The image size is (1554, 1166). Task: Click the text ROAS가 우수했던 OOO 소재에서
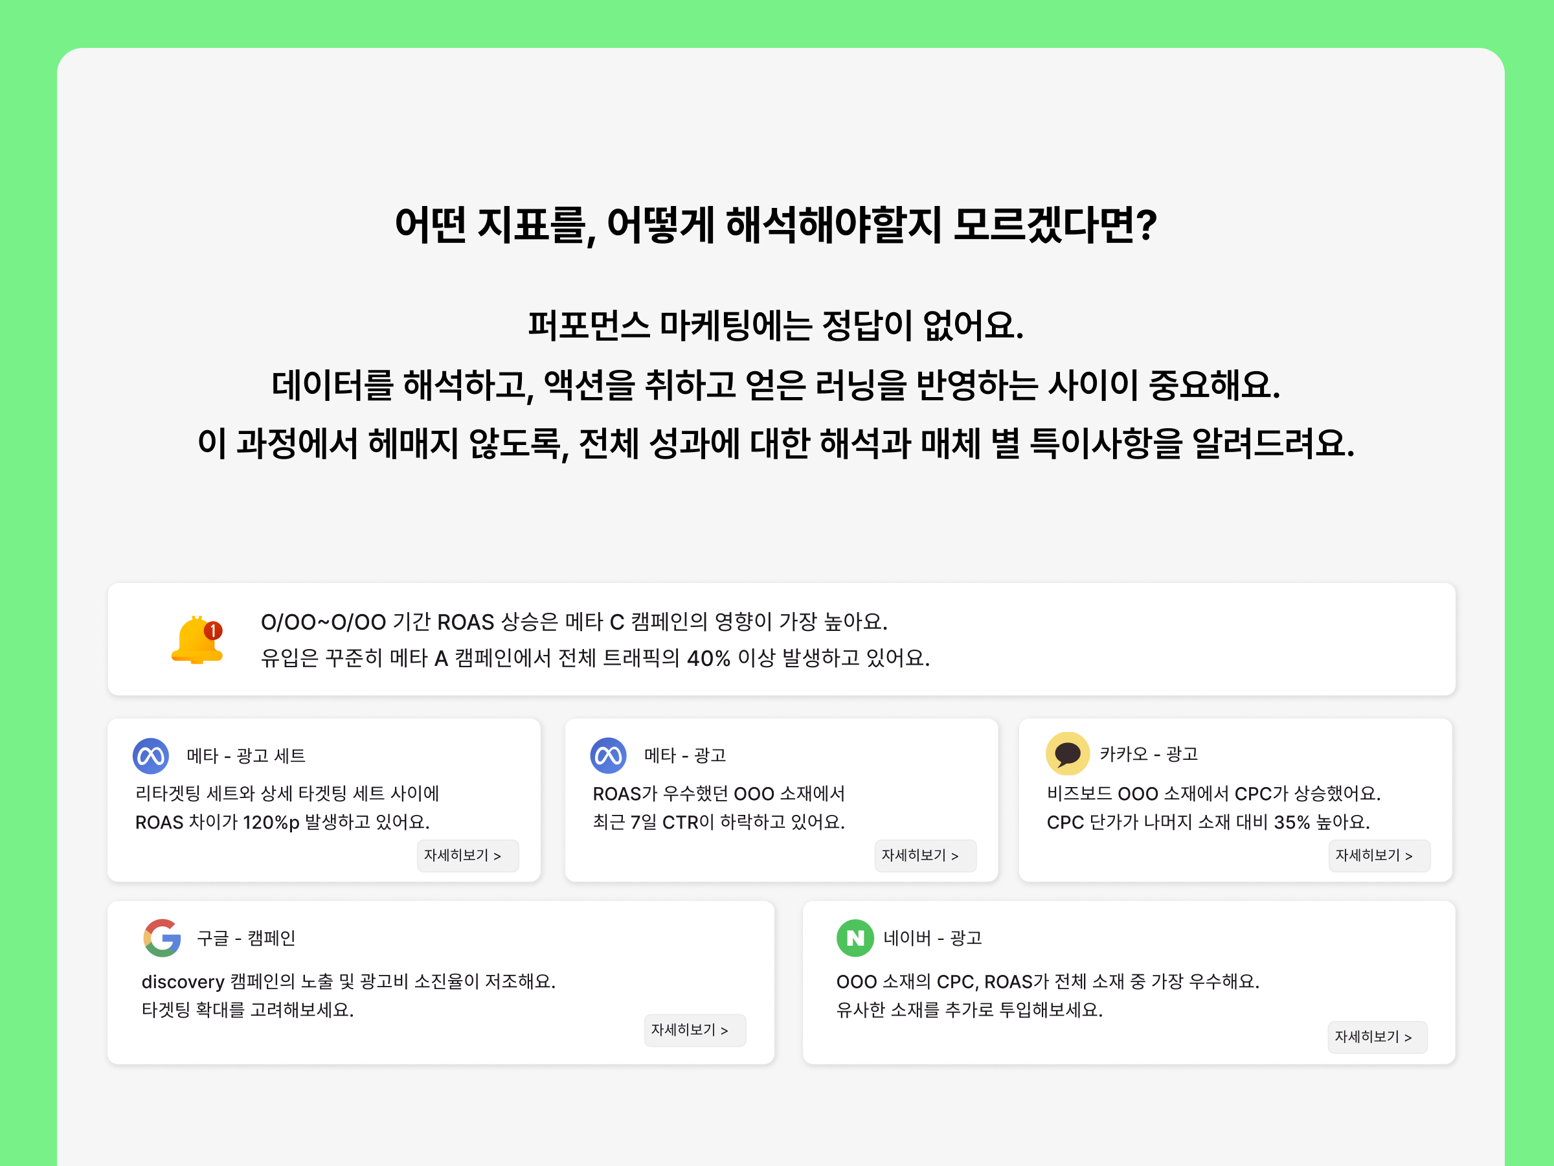click(719, 794)
